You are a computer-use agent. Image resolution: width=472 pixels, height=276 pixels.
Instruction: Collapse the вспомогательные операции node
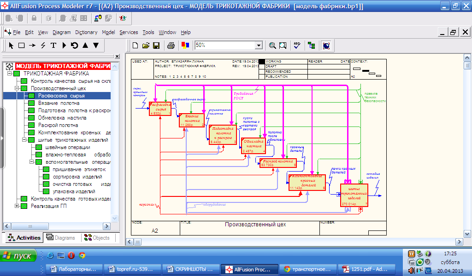click(x=32, y=162)
